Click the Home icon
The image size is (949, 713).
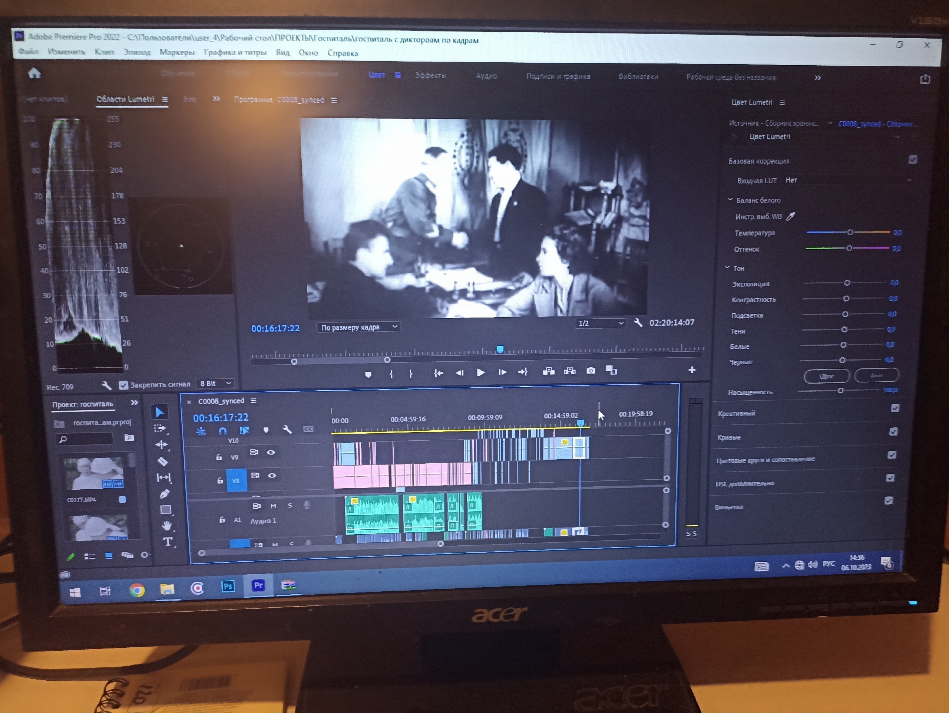coord(34,73)
